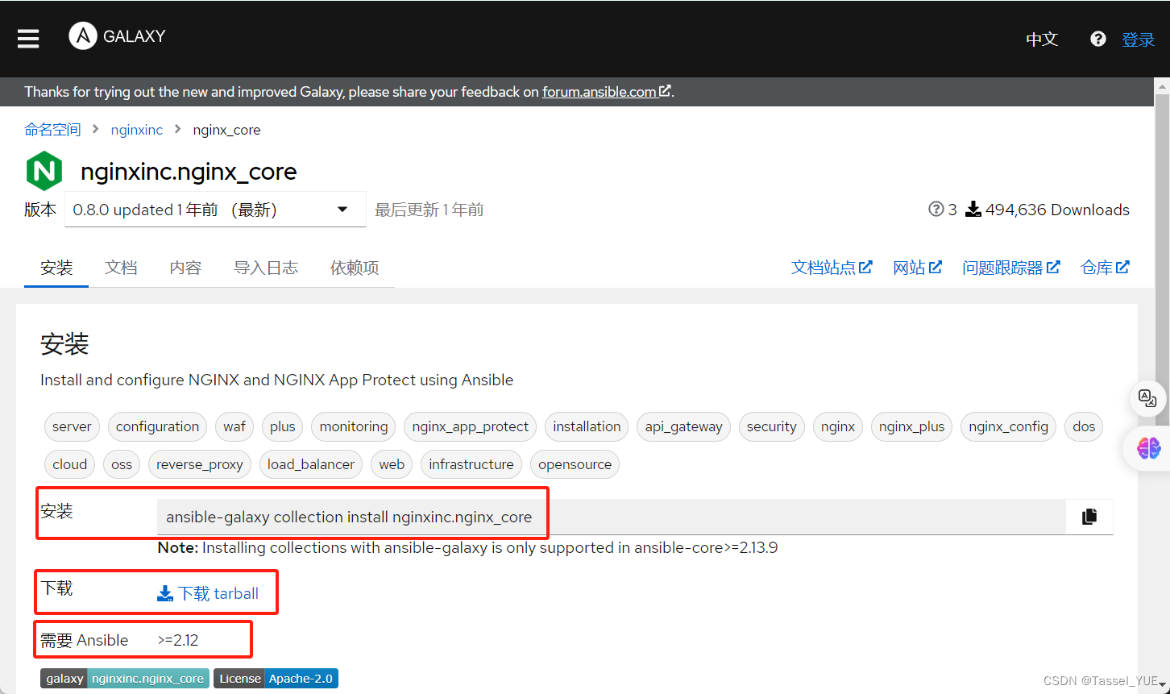This screenshot has height=694, width=1170.
Task: Open the help question mark icon
Action: coord(1097,39)
